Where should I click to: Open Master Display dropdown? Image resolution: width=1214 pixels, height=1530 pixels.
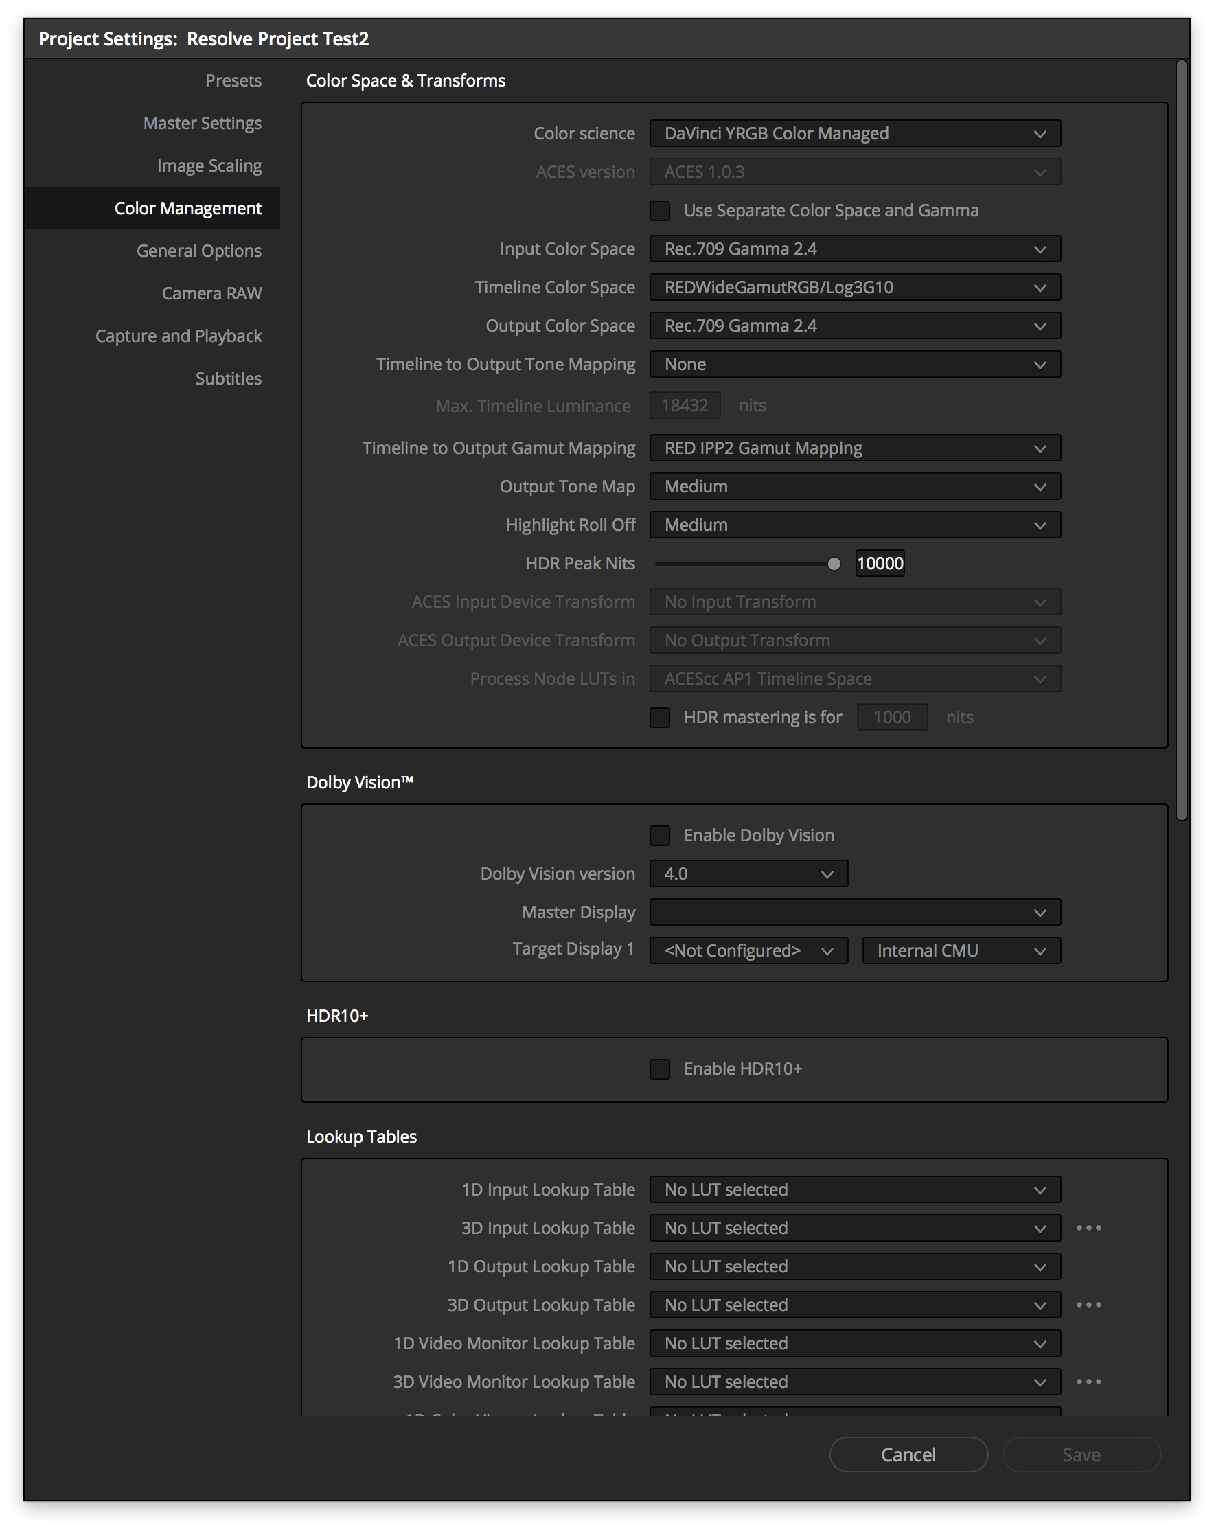[855, 912]
